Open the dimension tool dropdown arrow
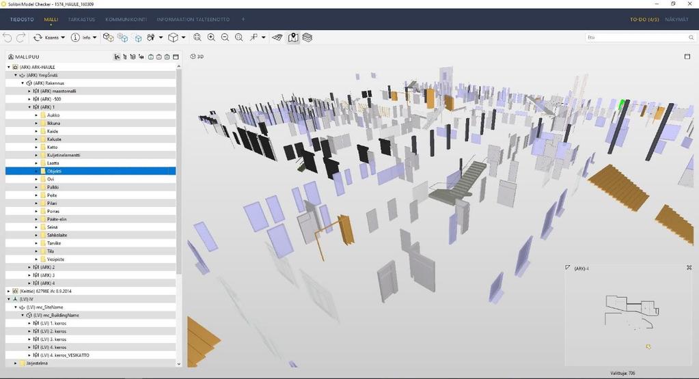The image size is (699, 379). click(x=264, y=38)
